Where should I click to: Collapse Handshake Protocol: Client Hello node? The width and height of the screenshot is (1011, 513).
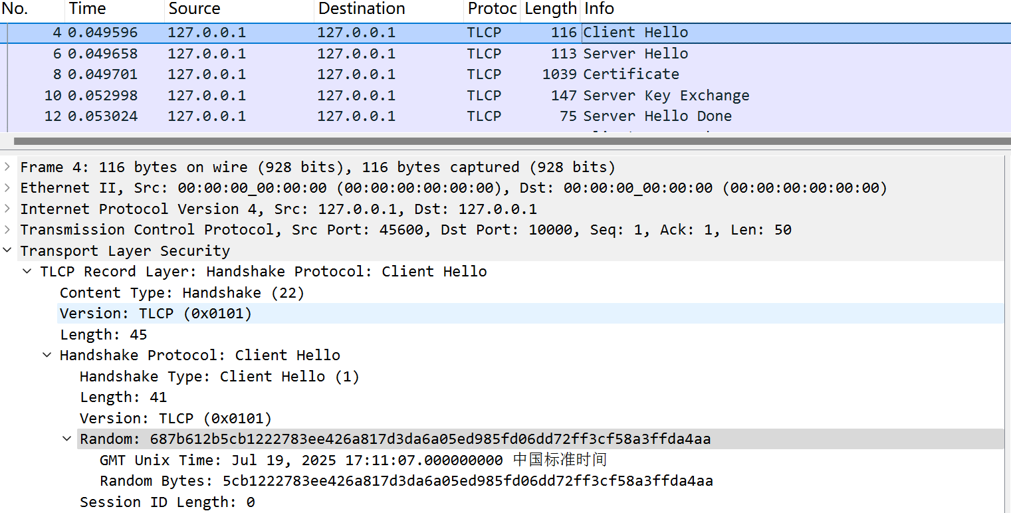(47, 355)
